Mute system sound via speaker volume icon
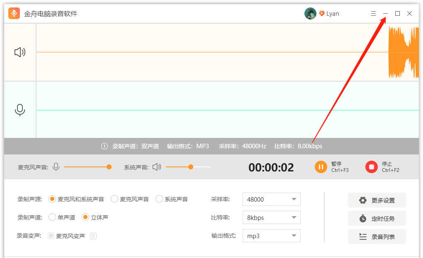The width and height of the screenshot is (423, 258). pos(156,167)
